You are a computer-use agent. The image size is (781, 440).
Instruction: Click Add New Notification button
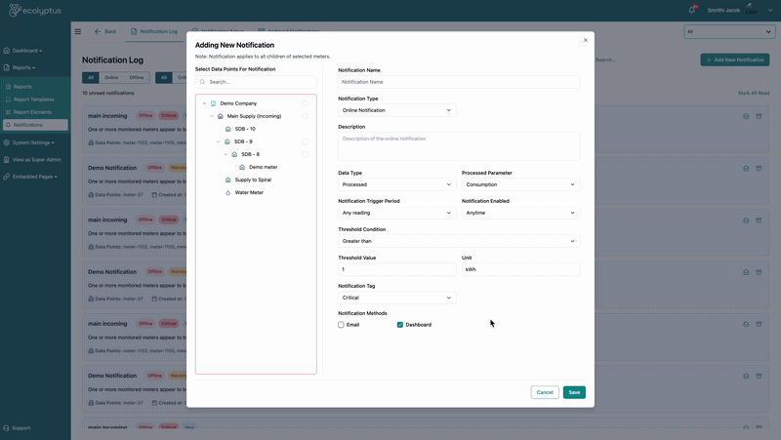pyautogui.click(x=735, y=60)
